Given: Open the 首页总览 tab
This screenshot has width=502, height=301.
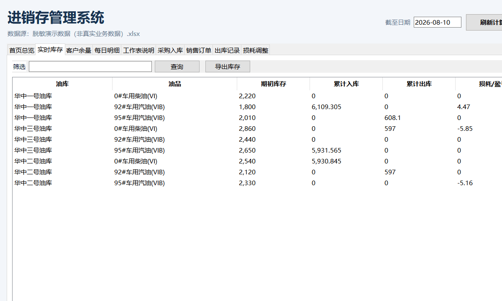Looking at the screenshot, I should (x=22, y=50).
